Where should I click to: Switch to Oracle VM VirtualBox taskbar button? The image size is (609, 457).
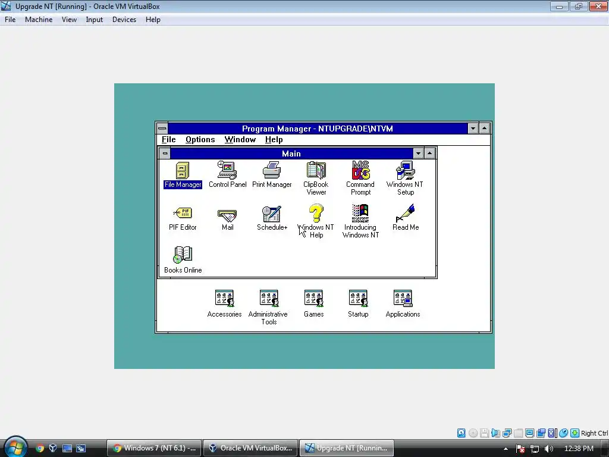[250, 448]
